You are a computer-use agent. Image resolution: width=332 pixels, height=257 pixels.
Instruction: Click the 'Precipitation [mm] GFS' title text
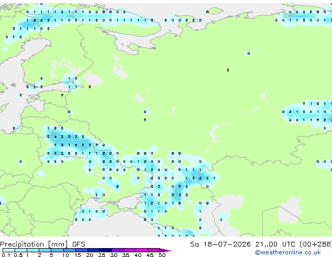point(42,244)
